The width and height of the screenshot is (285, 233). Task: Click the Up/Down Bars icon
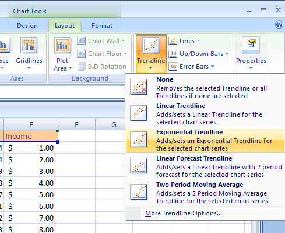tap(173, 54)
